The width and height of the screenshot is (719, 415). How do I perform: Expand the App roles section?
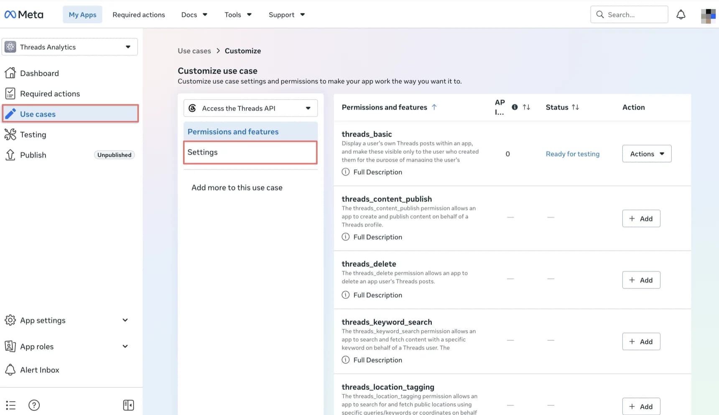click(x=125, y=346)
